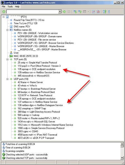Click the blue info about icon
The image size is (125, 165).
(109, 12)
